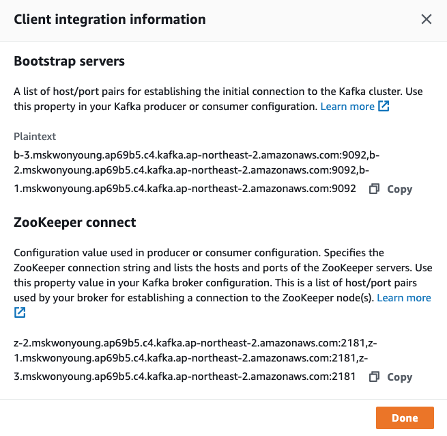Click Copy label next to bootstrap servers string

pyautogui.click(x=399, y=189)
